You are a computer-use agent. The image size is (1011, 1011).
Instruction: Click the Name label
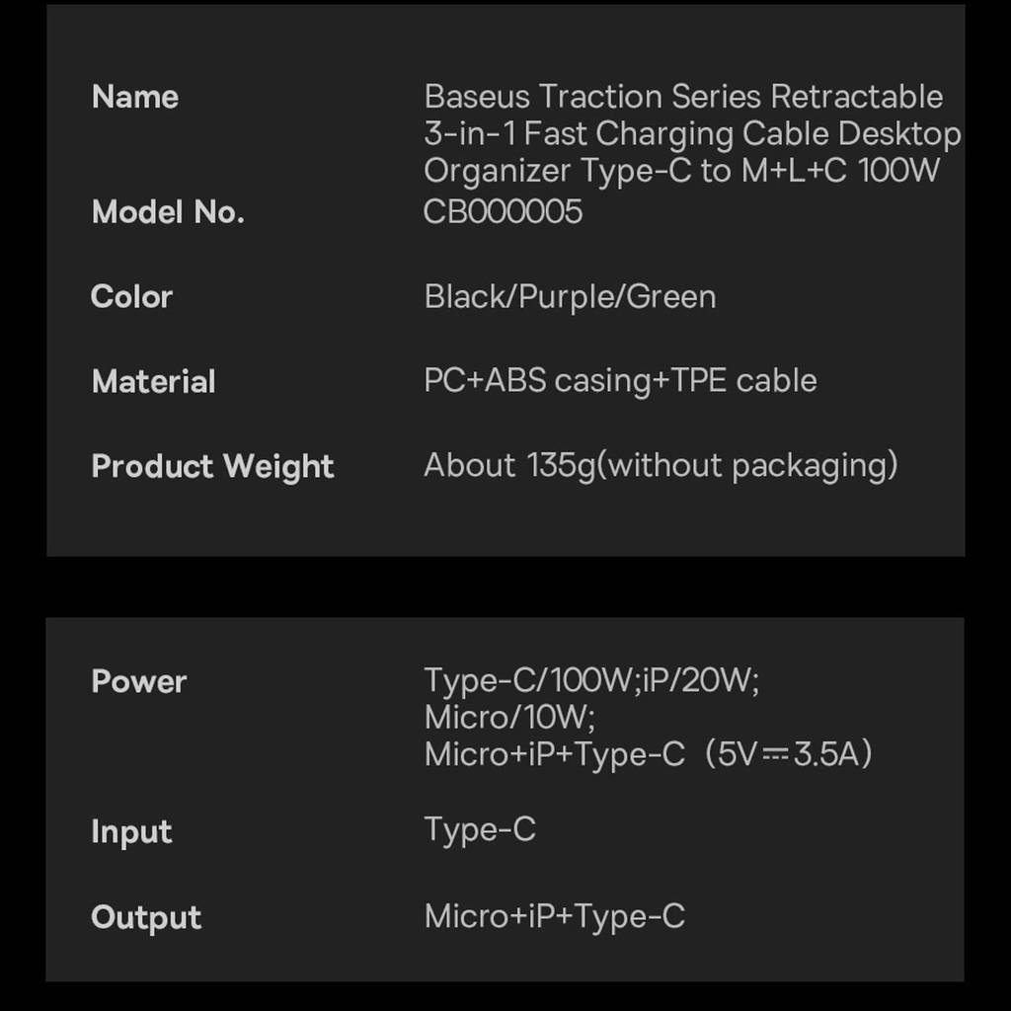[135, 97]
